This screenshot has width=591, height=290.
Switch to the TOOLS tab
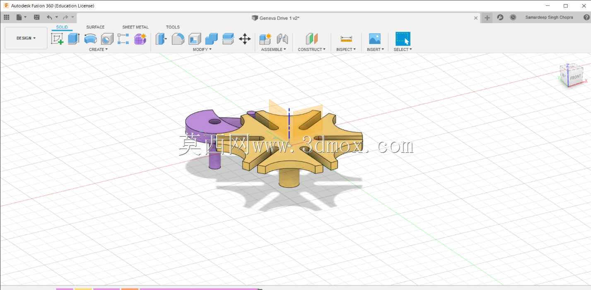pos(173,27)
